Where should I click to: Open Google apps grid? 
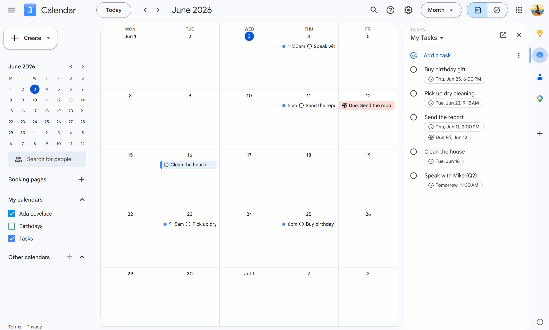tap(519, 10)
